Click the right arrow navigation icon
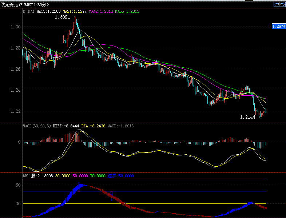 pos(282,4)
